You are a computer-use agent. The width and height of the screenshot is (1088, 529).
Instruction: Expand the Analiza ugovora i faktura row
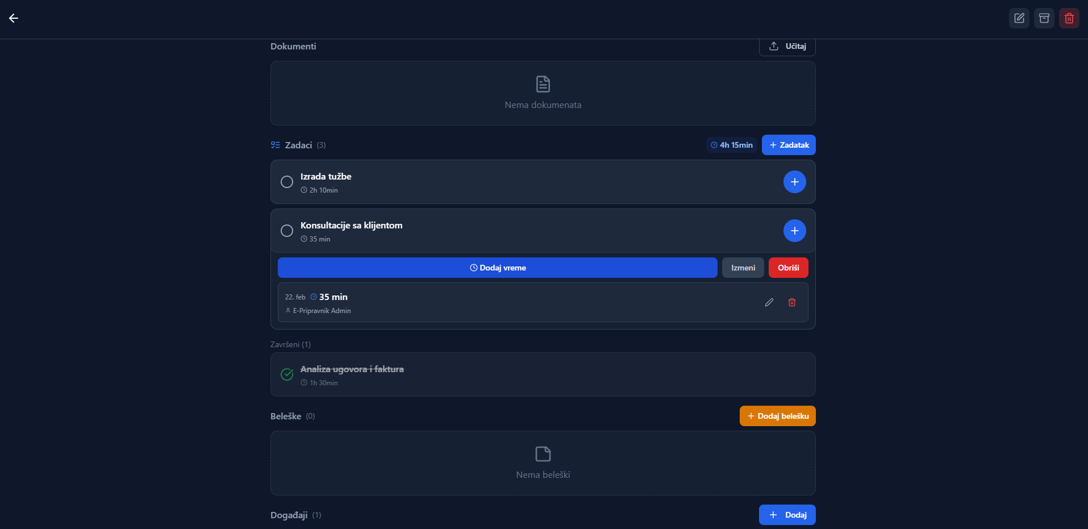511,374
